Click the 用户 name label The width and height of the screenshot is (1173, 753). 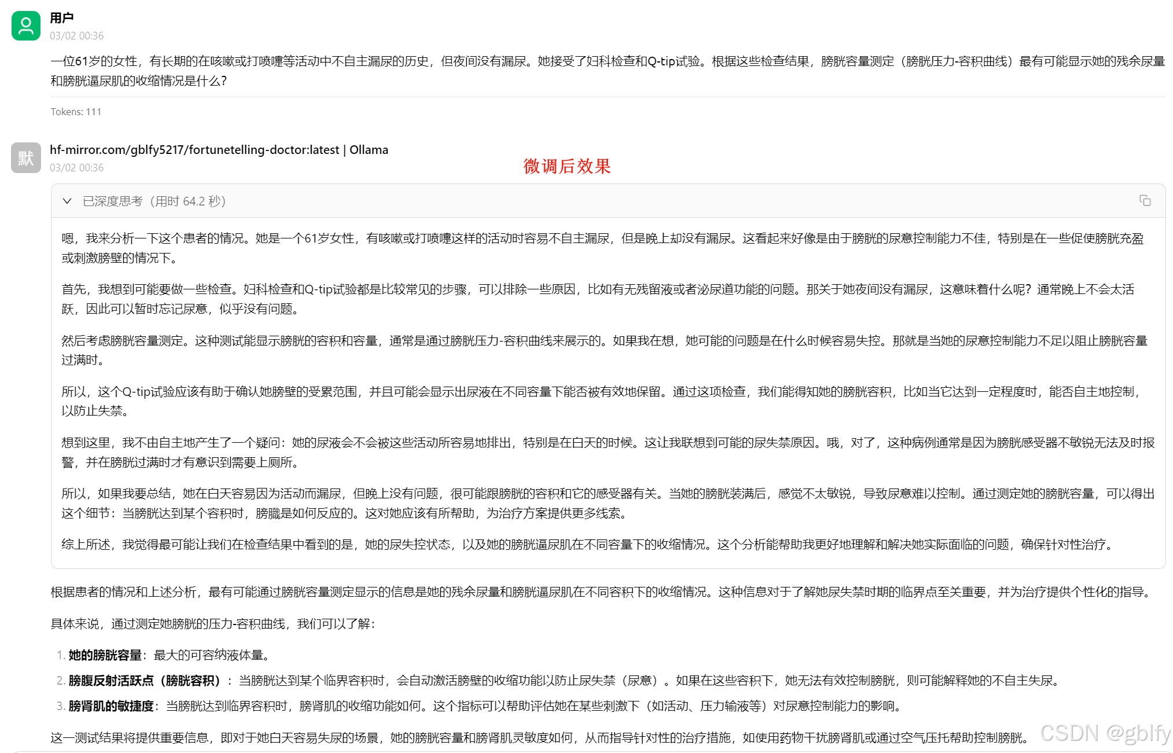coord(61,18)
